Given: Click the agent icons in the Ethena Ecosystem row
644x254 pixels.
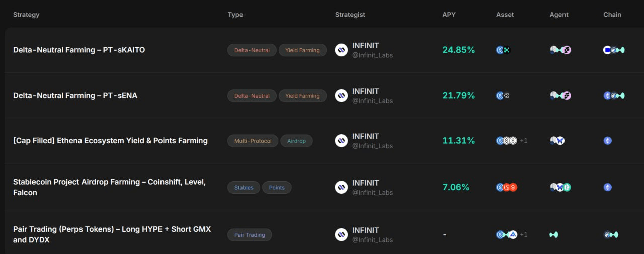Looking at the screenshot, I should coord(557,141).
